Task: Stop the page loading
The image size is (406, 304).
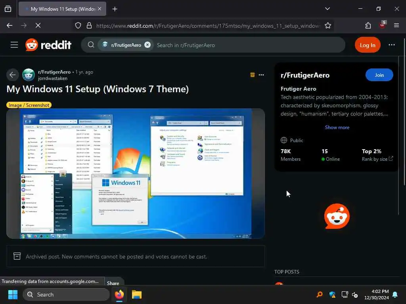Action: (38, 25)
